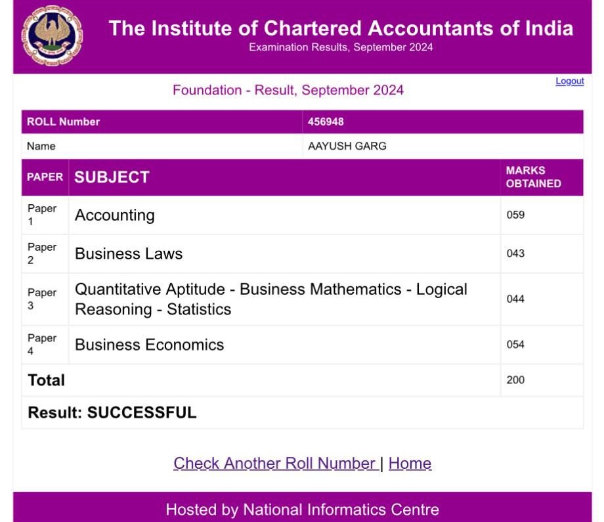Click the SUBJECT column header
Screen dimensions: 604x522
point(112,177)
